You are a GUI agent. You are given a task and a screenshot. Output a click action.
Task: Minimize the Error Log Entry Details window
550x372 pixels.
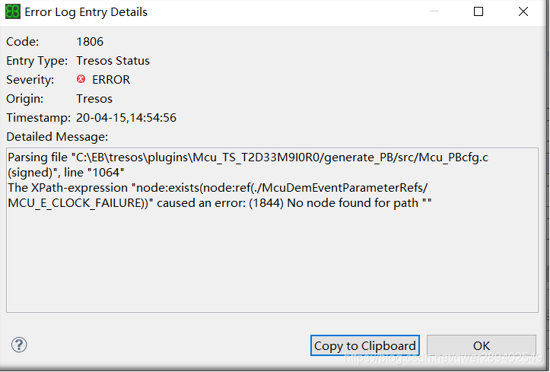tap(434, 11)
